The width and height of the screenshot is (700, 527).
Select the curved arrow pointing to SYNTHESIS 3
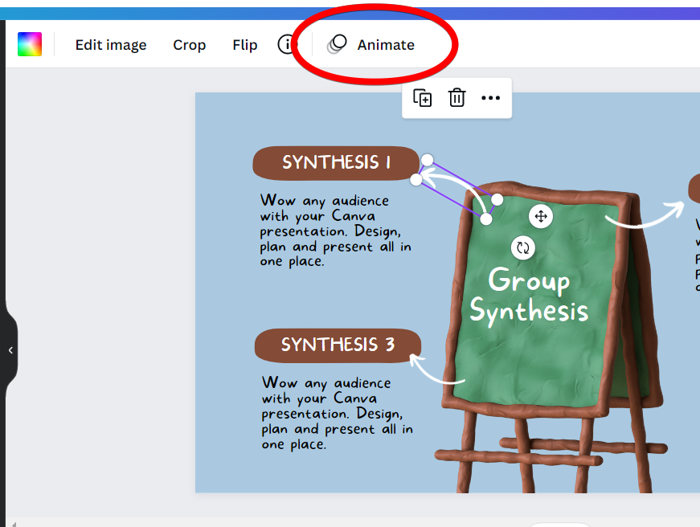[435, 370]
